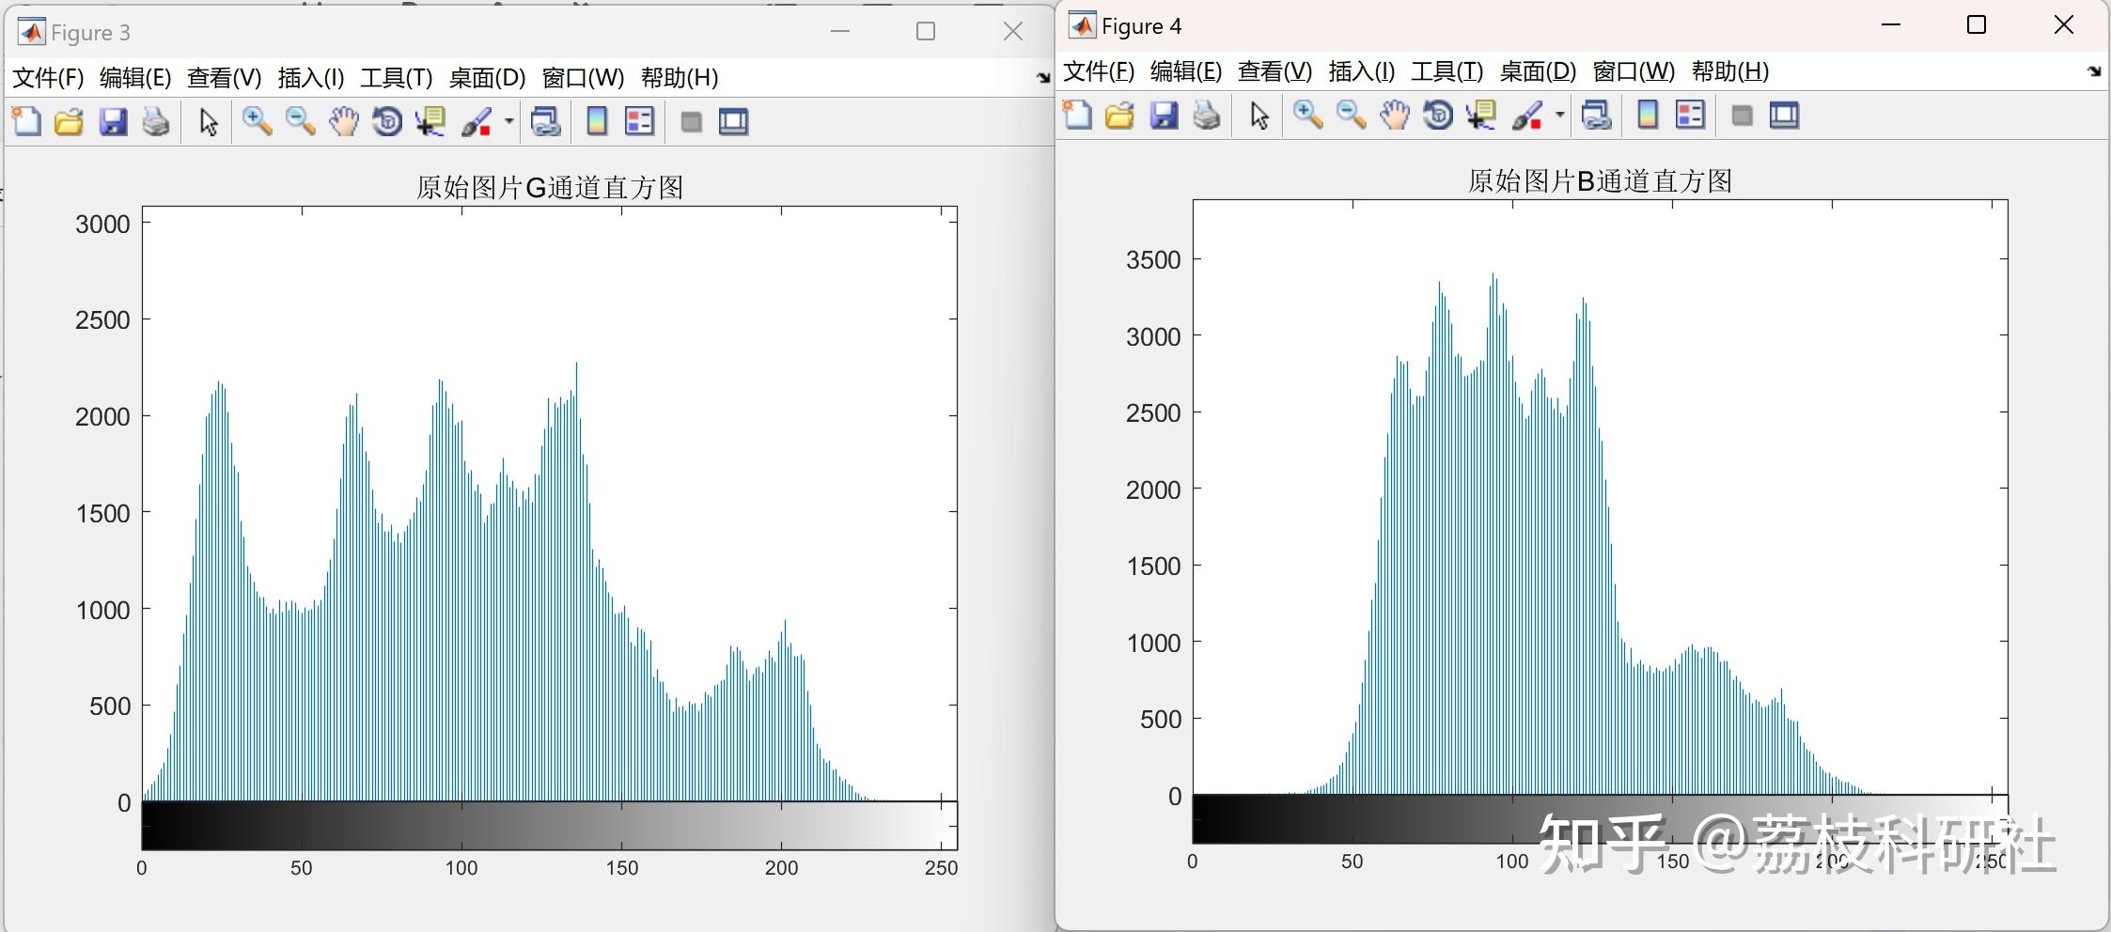
Task: Open 插入(I) menu in Figure 4
Action: (1362, 71)
